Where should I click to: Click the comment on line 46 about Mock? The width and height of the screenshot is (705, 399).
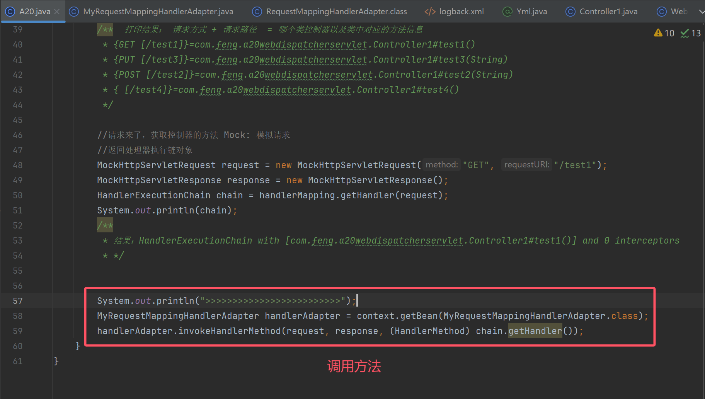click(193, 135)
